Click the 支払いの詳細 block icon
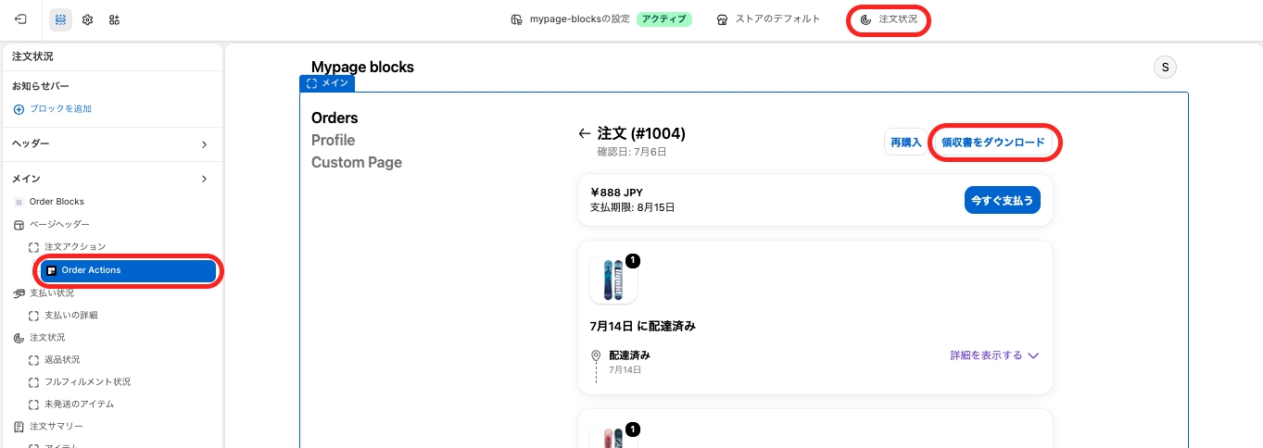The image size is (1263, 448). coord(34,316)
